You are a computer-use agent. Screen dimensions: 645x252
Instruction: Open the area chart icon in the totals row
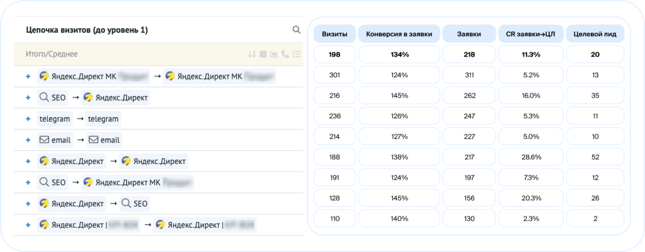click(x=274, y=54)
